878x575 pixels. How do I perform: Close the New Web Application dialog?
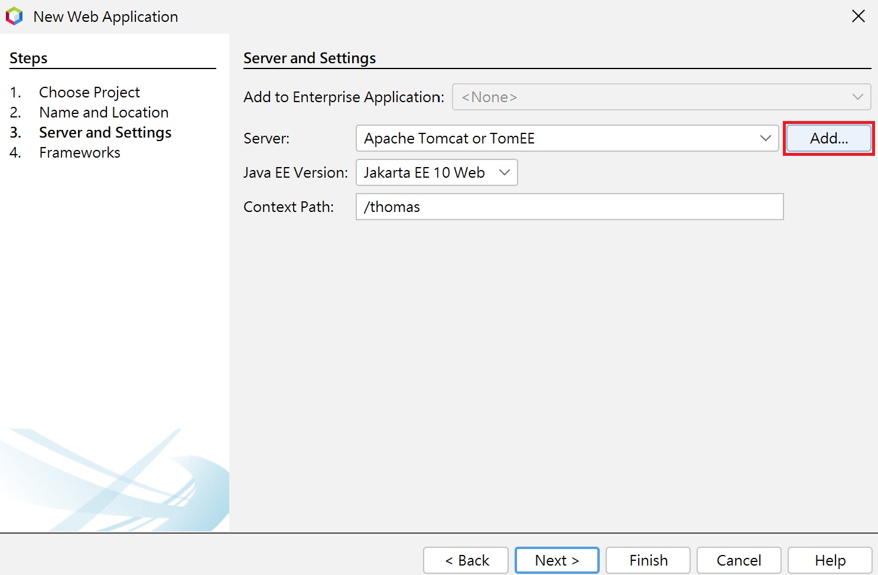click(x=858, y=16)
